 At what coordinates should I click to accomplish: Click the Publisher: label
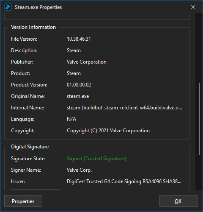pyautogui.click(x=22, y=62)
